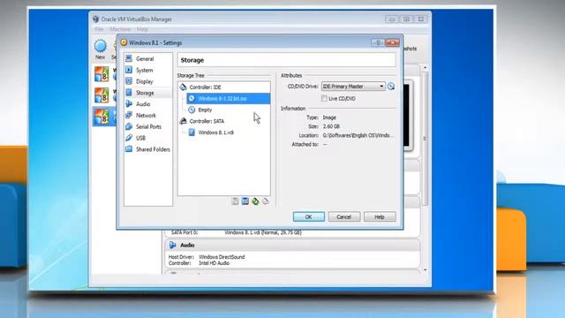
Task: Click the disc icon beside the CD/DVD Drive dropdown
Action: (390, 87)
